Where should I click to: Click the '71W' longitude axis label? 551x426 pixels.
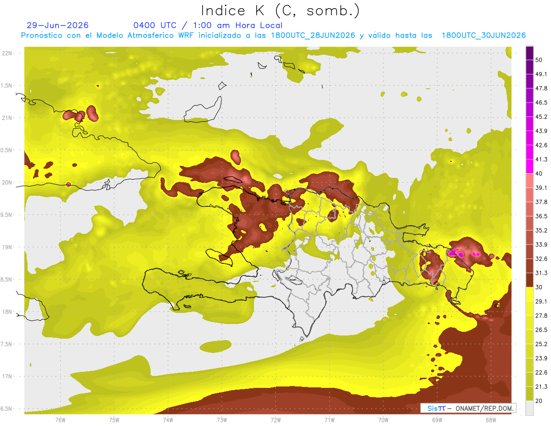pyautogui.click(x=329, y=420)
